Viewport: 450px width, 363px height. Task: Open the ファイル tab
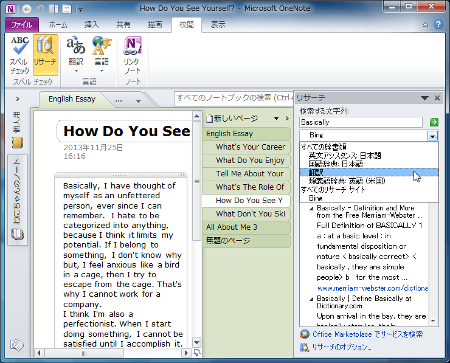coord(22,25)
